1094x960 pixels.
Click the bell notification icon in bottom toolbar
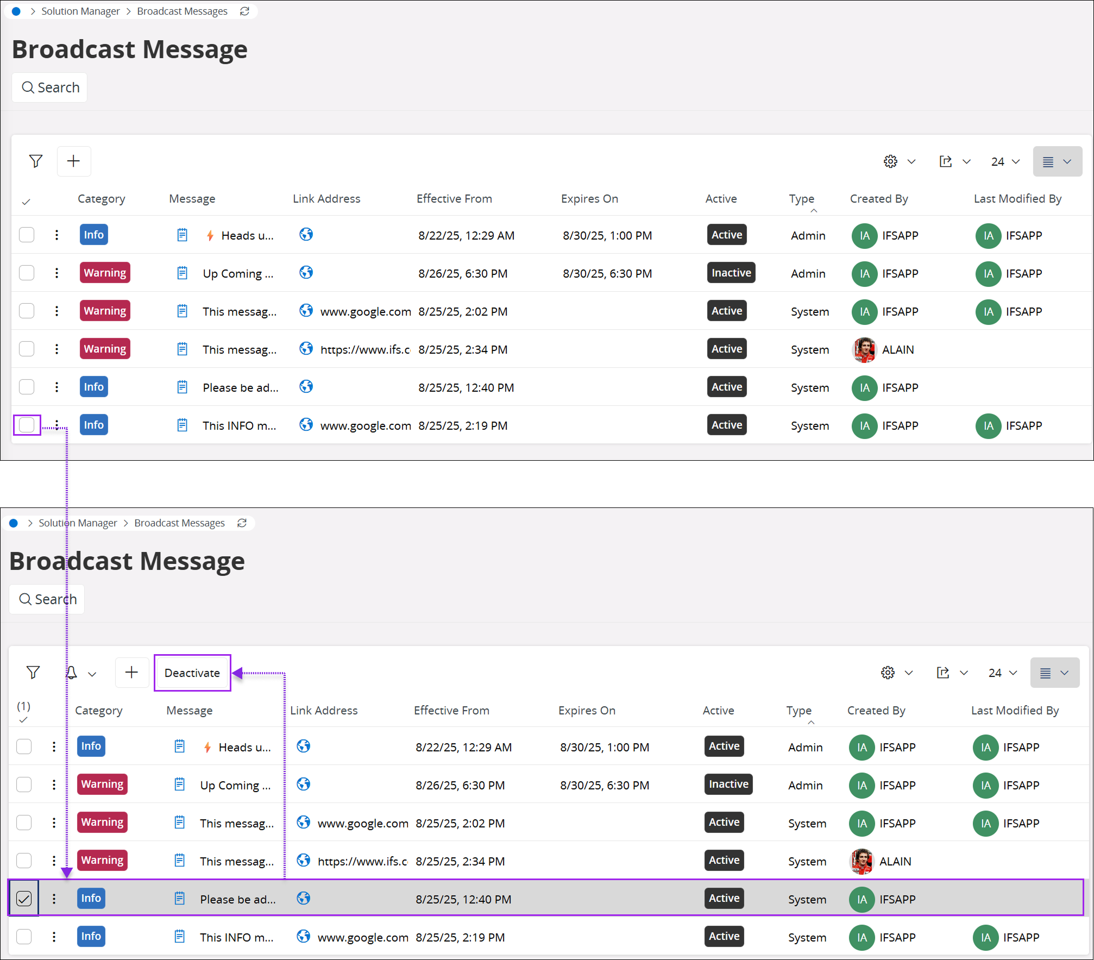[x=71, y=673]
